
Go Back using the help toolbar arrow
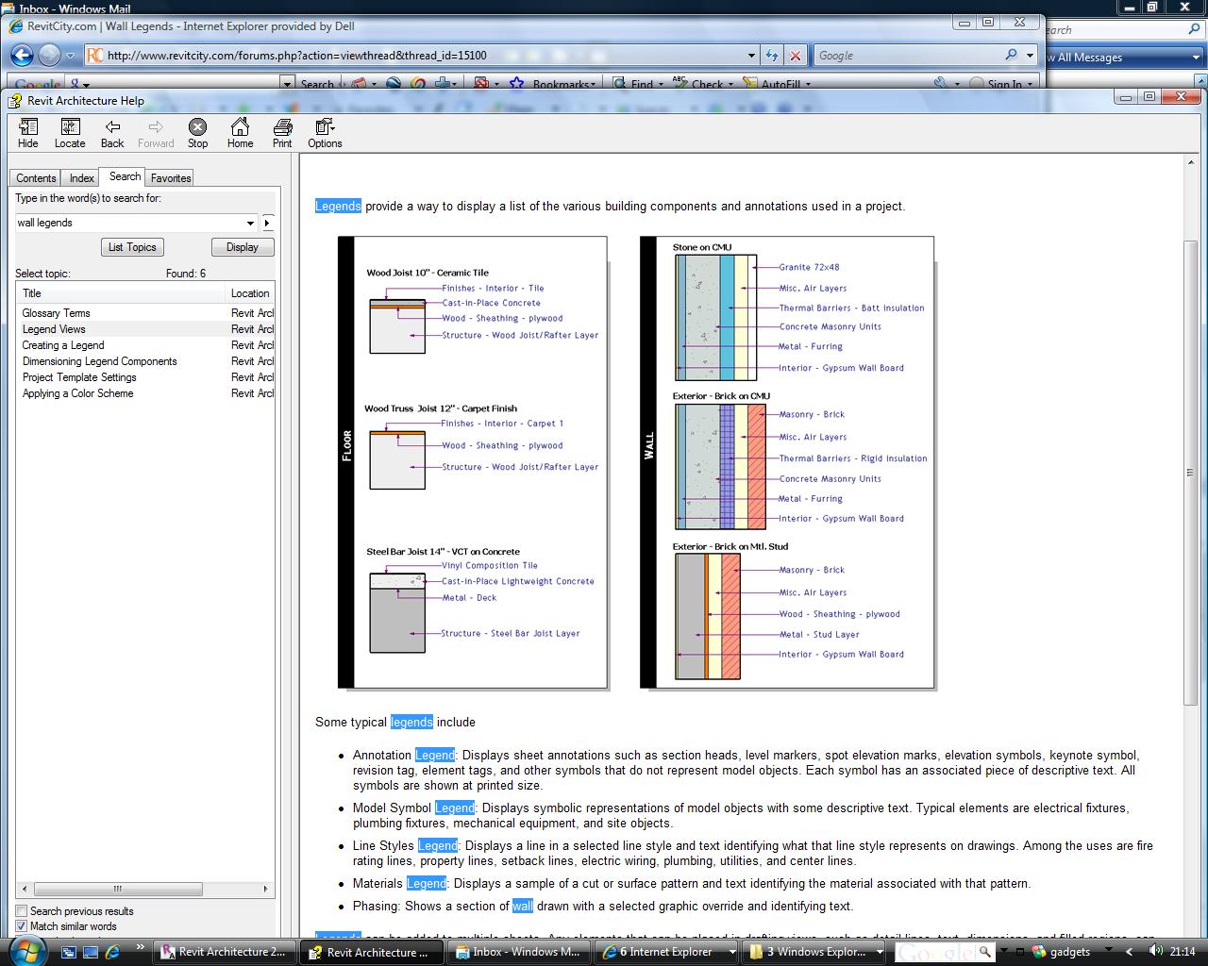pos(112,132)
